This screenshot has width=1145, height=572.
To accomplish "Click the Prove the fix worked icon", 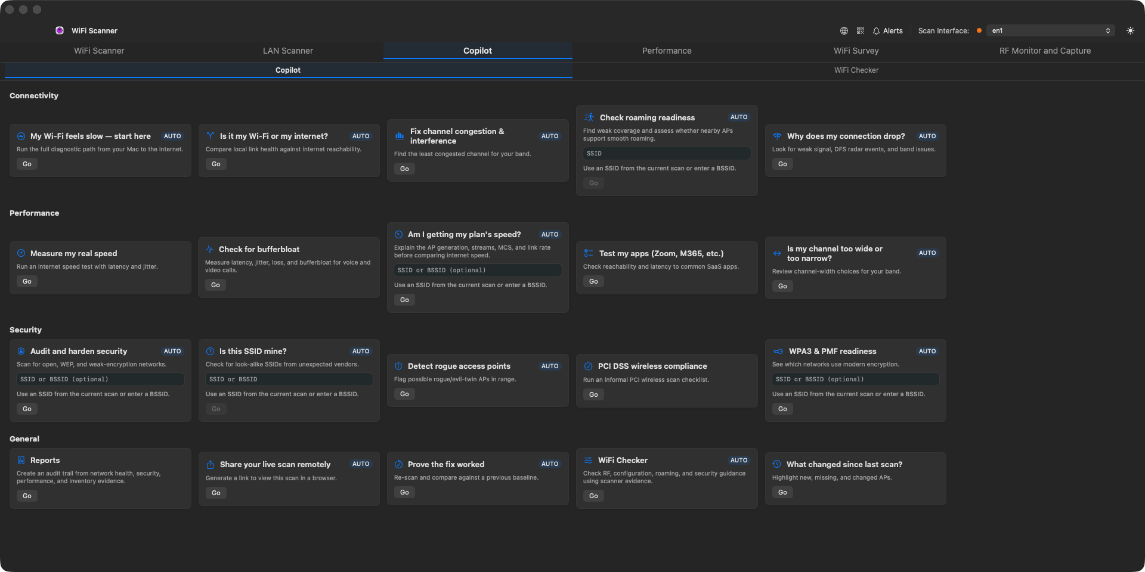I will [x=398, y=464].
